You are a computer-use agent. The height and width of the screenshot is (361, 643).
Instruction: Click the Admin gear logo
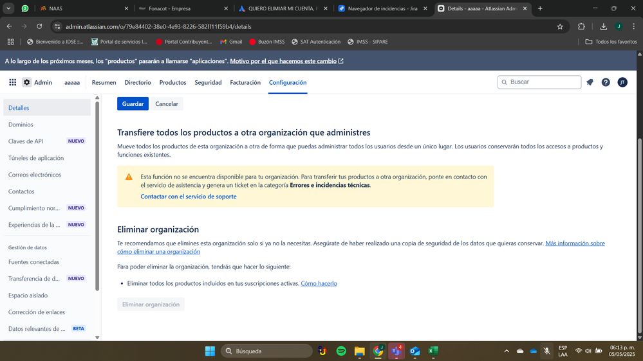coord(27,82)
